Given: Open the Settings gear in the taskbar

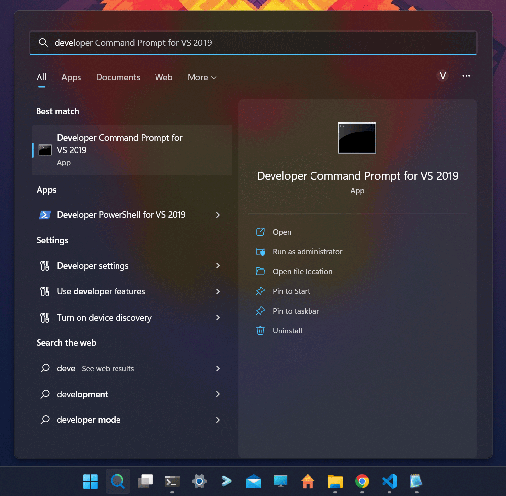Looking at the screenshot, I should pyautogui.click(x=199, y=481).
